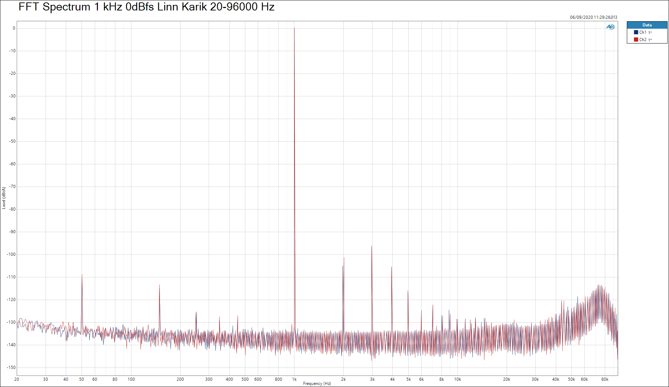This screenshot has height=387, width=669.
Task: Click the Data legend header
Action: [x=647, y=25]
